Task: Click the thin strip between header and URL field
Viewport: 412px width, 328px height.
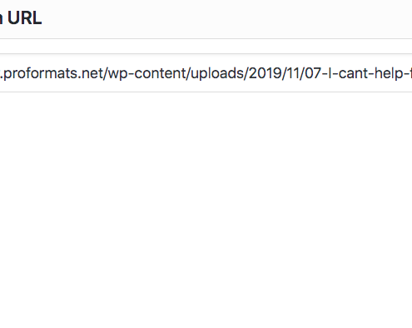Action: pyautogui.click(x=206, y=47)
